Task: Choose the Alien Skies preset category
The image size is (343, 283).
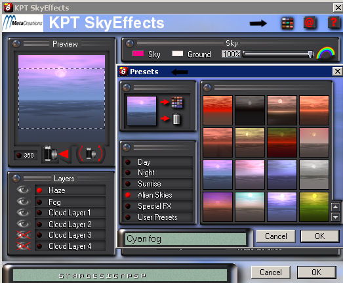Action: [157, 195]
